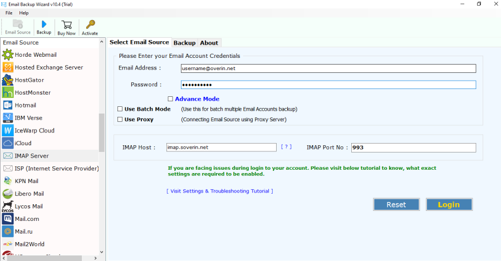Viewport: 501px width, 261px height.
Task: Choose the Libero Mail icon
Action: click(8, 194)
